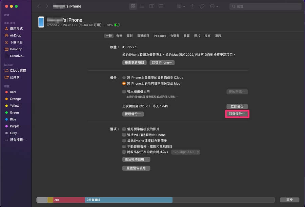The height and width of the screenshot is (207, 305).
Task: Enable the 替本機備份加密 encryption checkbox
Action: [x=124, y=91]
